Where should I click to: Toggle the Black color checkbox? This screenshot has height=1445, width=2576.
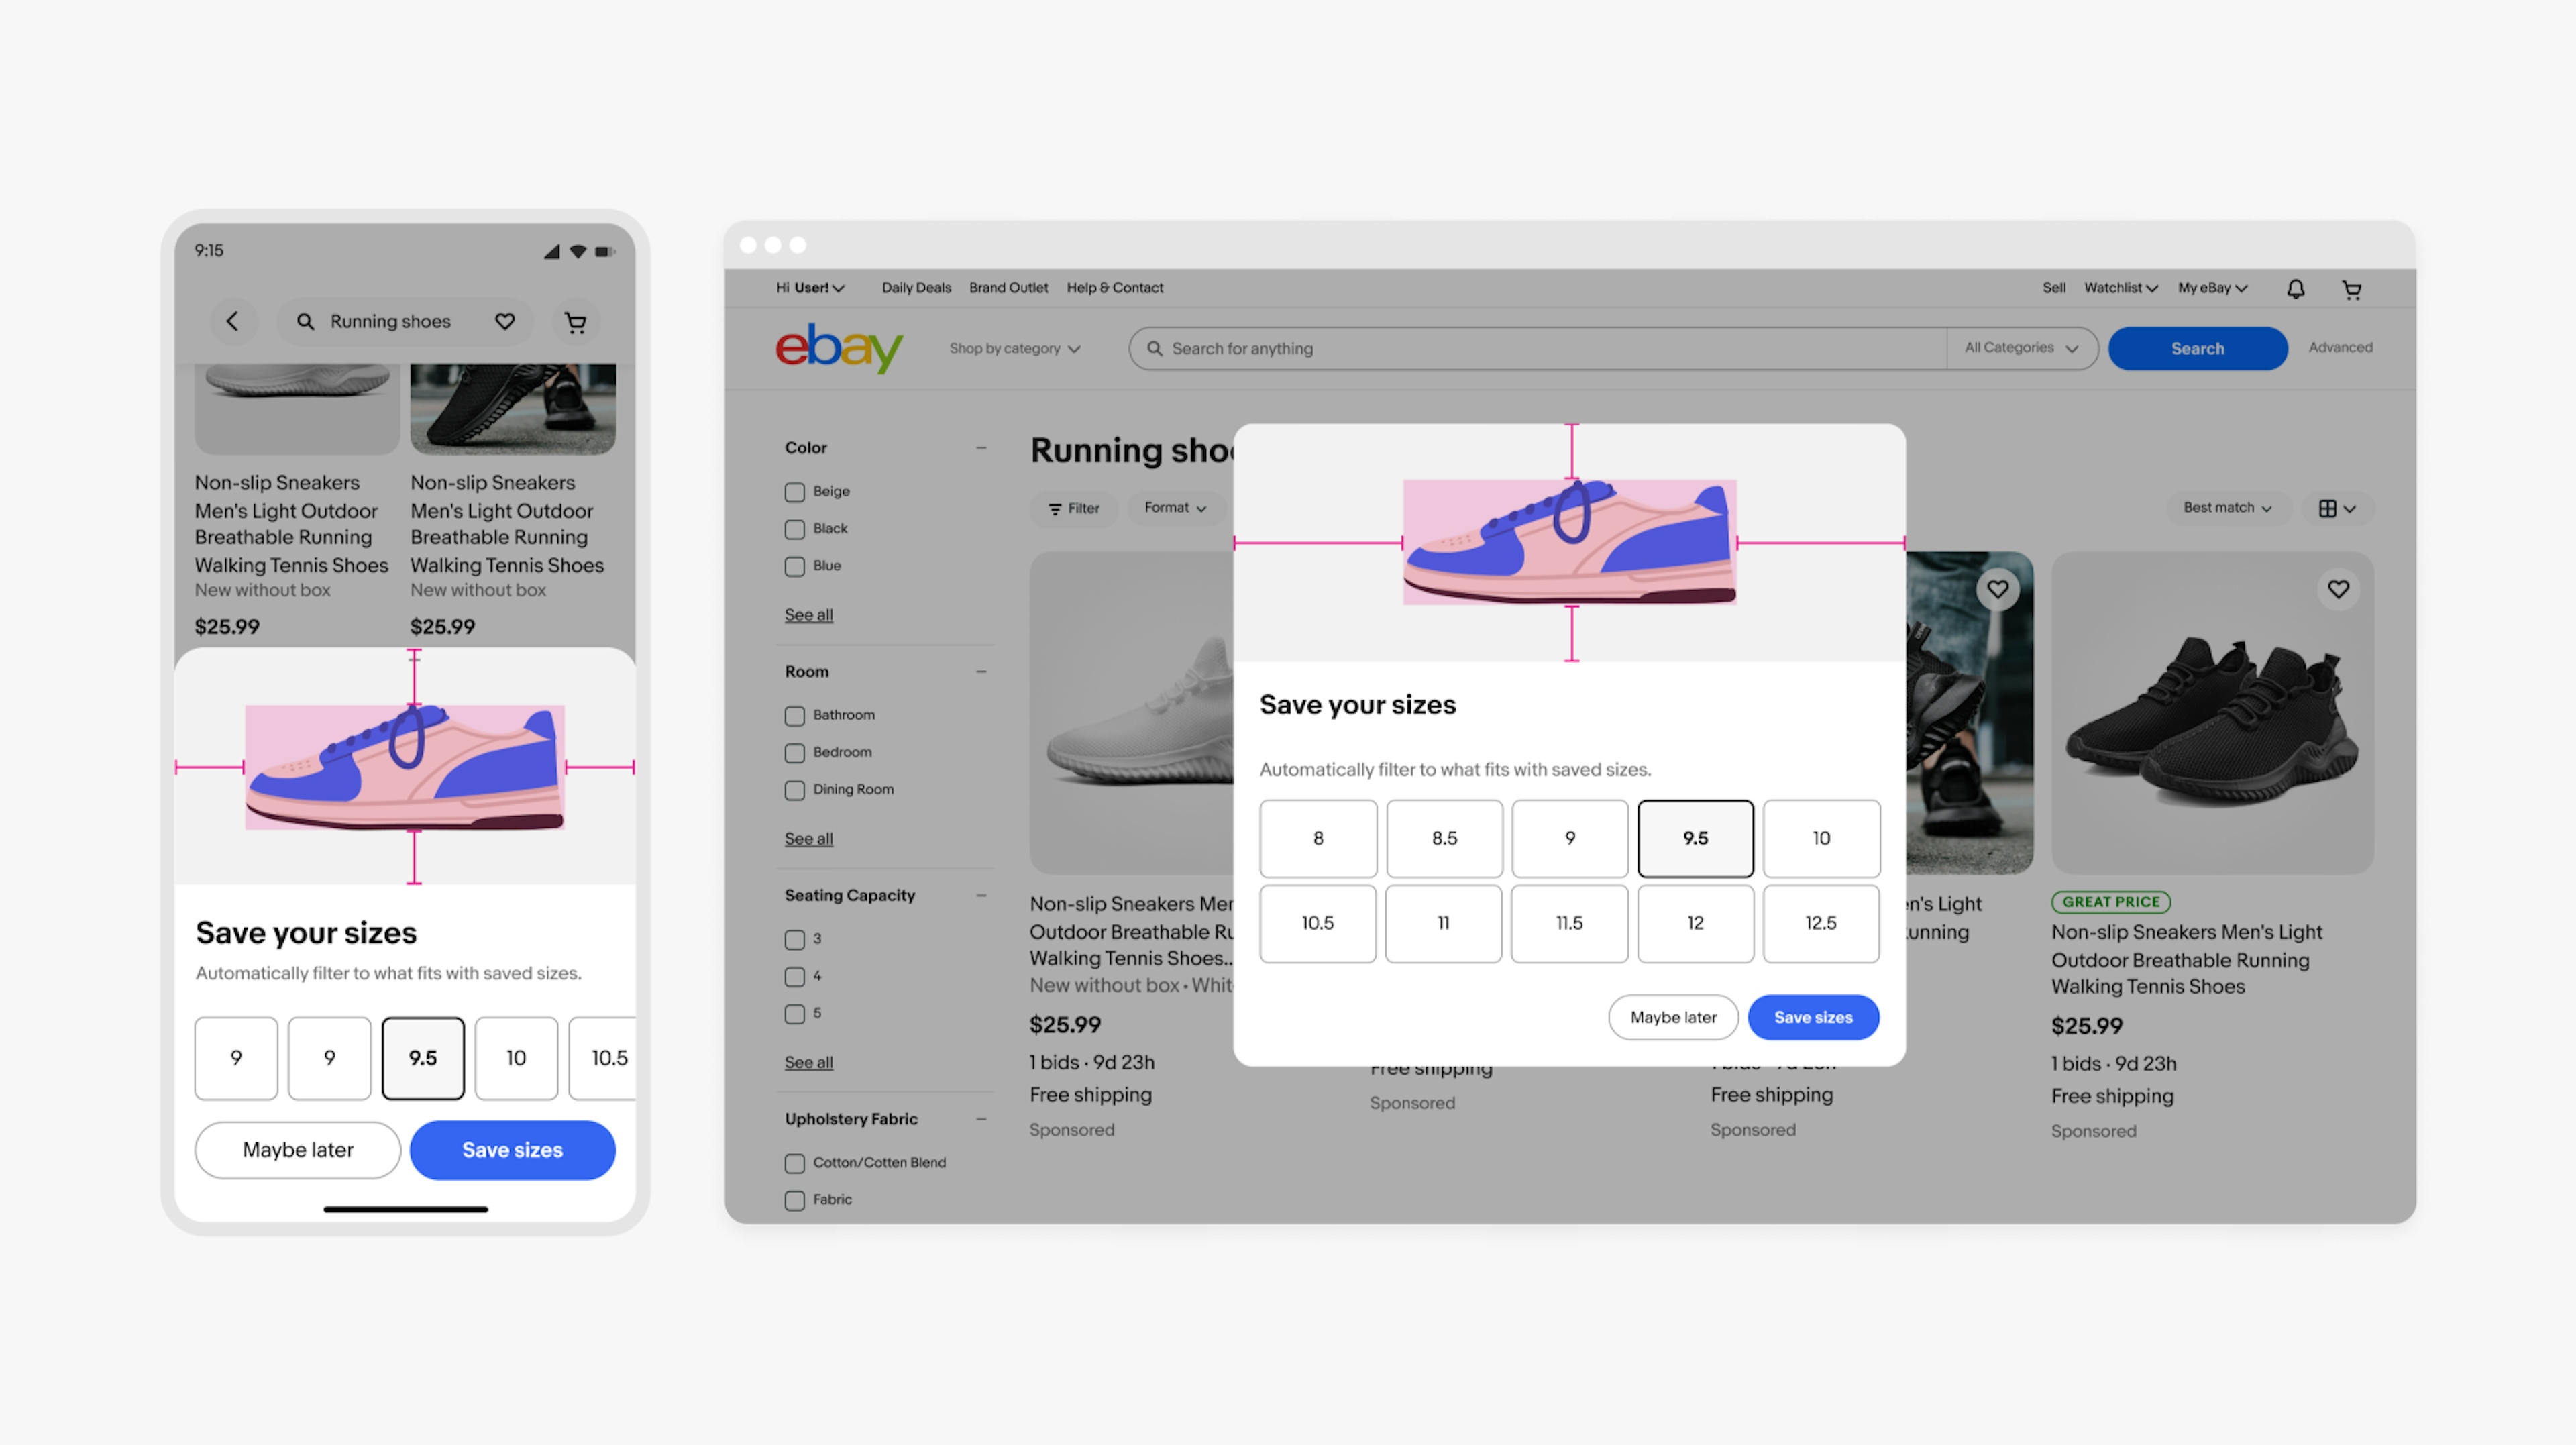[794, 527]
